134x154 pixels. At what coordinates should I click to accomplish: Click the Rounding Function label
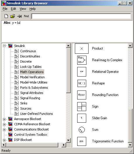tap(105, 95)
